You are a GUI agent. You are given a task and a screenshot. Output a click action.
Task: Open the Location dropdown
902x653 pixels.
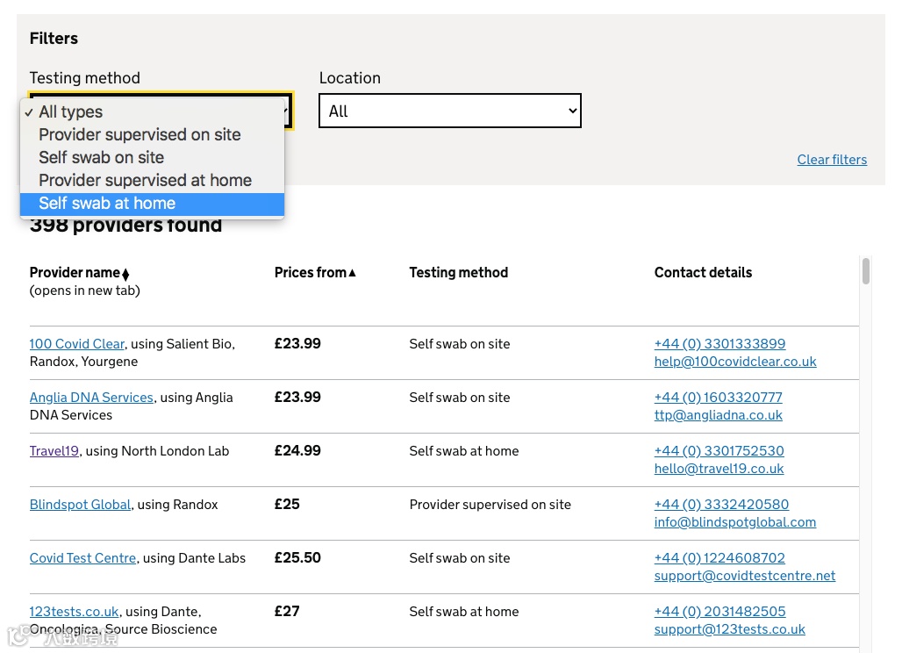coord(449,111)
